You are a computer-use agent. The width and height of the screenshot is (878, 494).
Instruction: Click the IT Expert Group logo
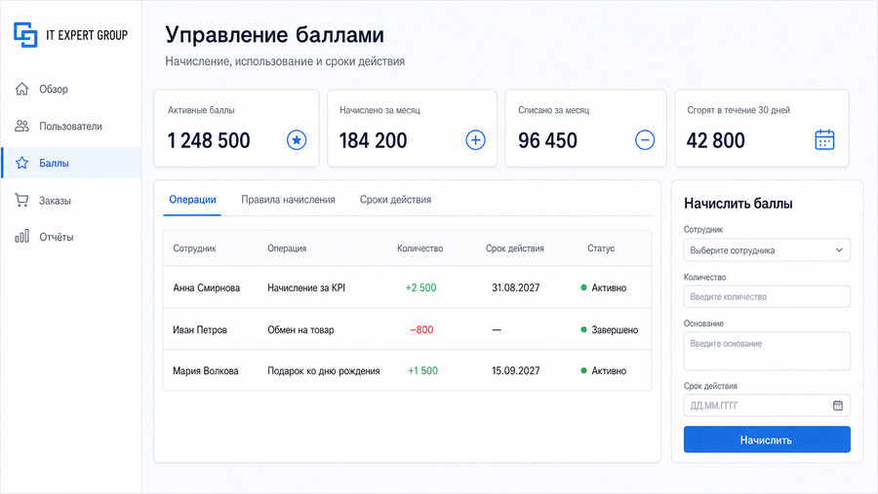[70, 35]
